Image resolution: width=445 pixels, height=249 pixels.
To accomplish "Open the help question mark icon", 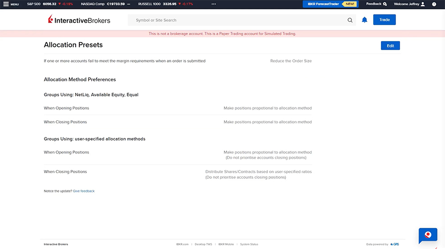I will 434,4.
